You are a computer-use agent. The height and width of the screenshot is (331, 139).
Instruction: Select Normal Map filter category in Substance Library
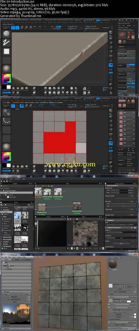pos(7,230)
